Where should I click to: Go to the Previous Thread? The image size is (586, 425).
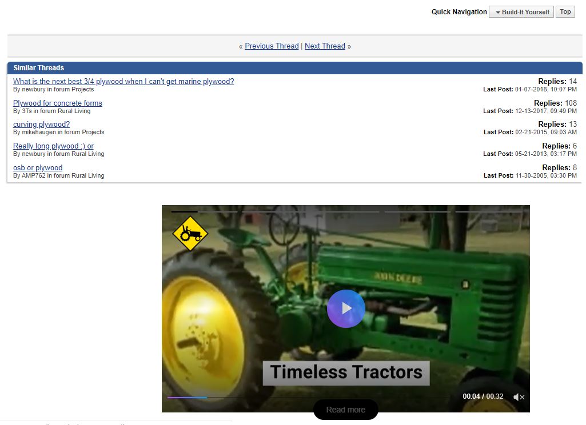point(272,46)
